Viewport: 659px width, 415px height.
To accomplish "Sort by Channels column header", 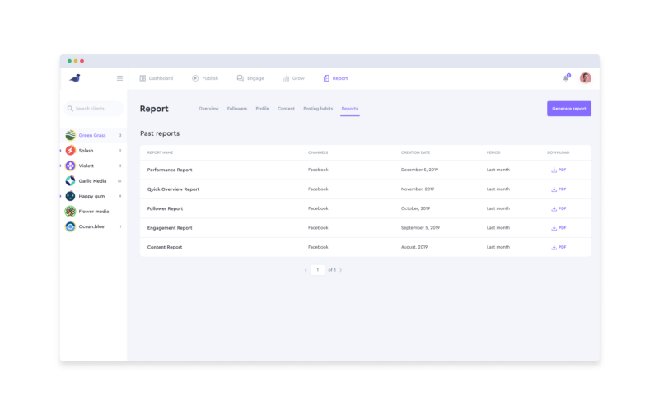I will [318, 152].
